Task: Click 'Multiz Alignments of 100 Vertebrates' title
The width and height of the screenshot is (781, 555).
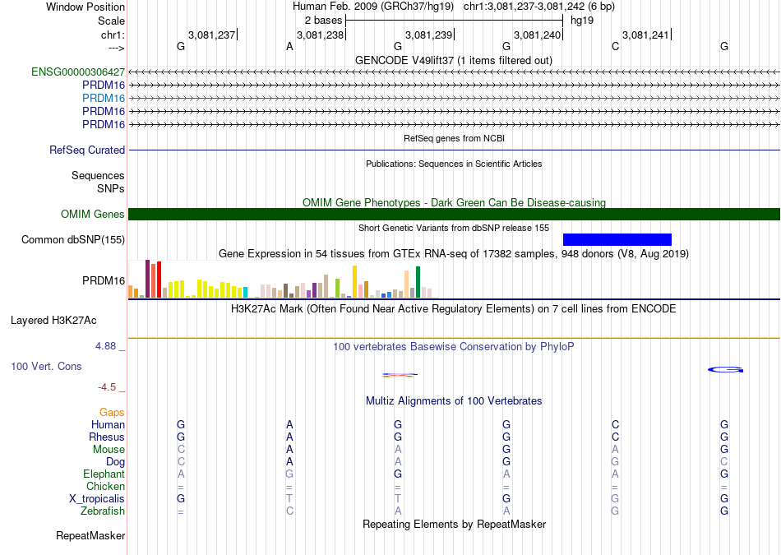Action: [x=454, y=400]
